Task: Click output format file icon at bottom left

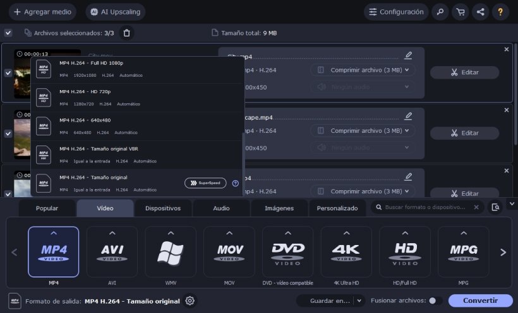Action: click(x=15, y=301)
